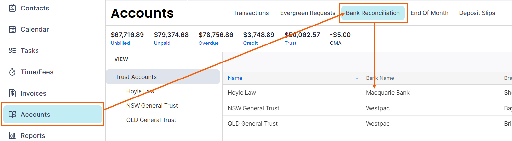512x141 pixels.
Task: Open the End Of Month tab
Action: (429, 13)
